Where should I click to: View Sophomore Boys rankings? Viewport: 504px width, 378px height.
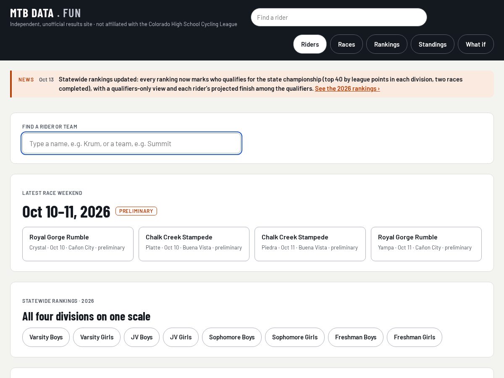pos(232,337)
